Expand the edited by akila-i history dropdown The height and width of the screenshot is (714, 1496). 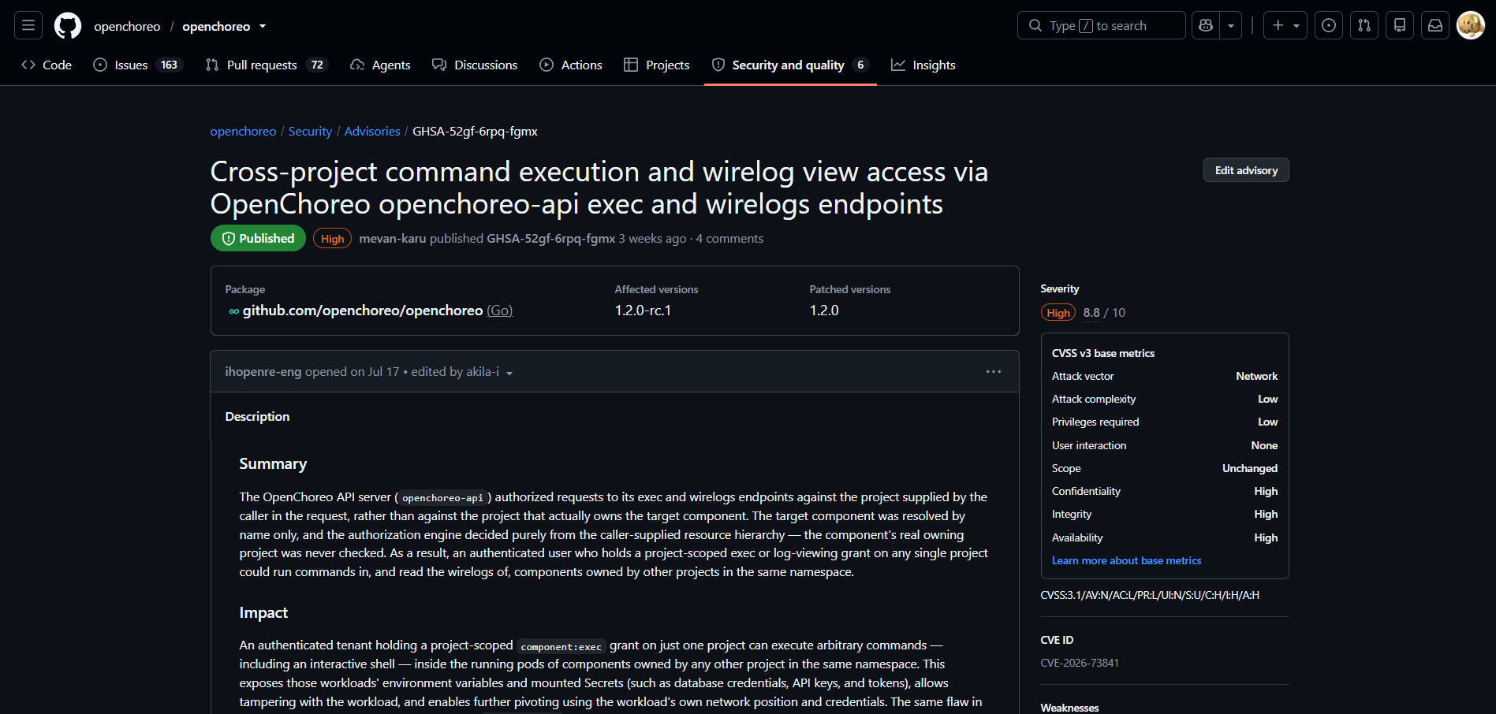pos(462,372)
